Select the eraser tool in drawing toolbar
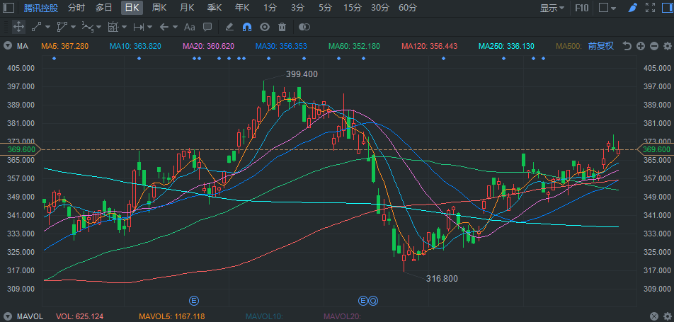 (229, 27)
